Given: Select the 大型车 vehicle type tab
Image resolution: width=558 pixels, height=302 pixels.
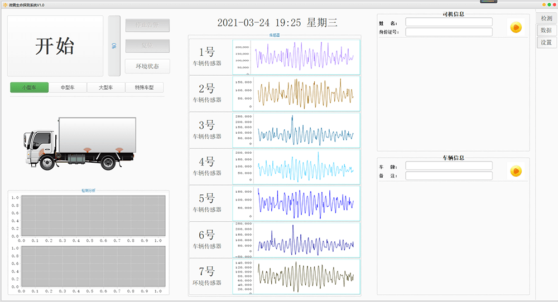Looking at the screenshot, I should point(106,87).
